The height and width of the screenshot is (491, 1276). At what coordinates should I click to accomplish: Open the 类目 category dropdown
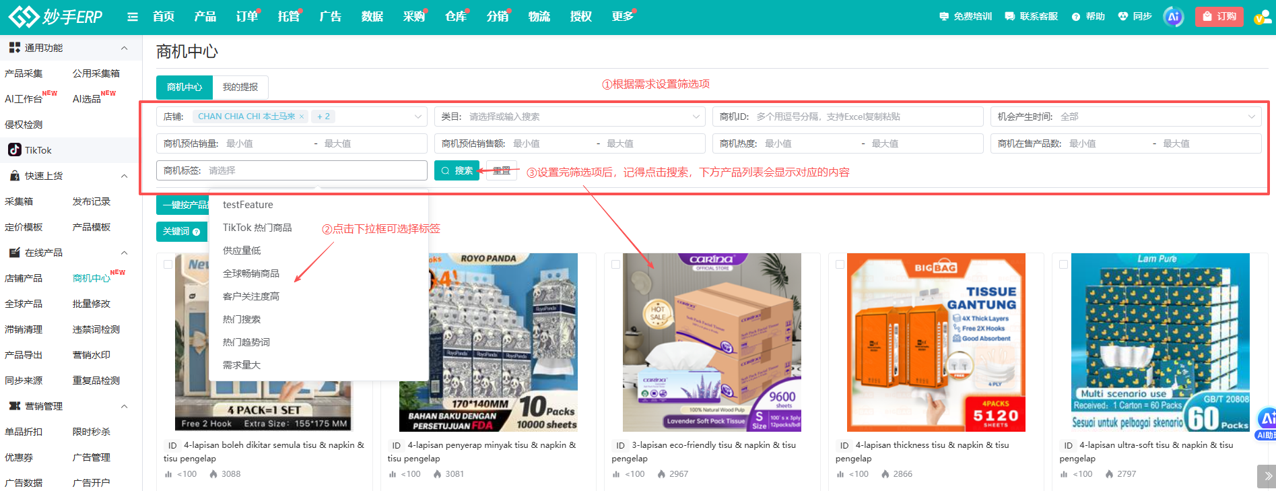pos(570,117)
